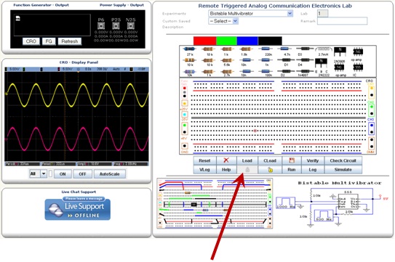Toggle the P25 power supply knob
Screen dimensions: 395x262
116,25
